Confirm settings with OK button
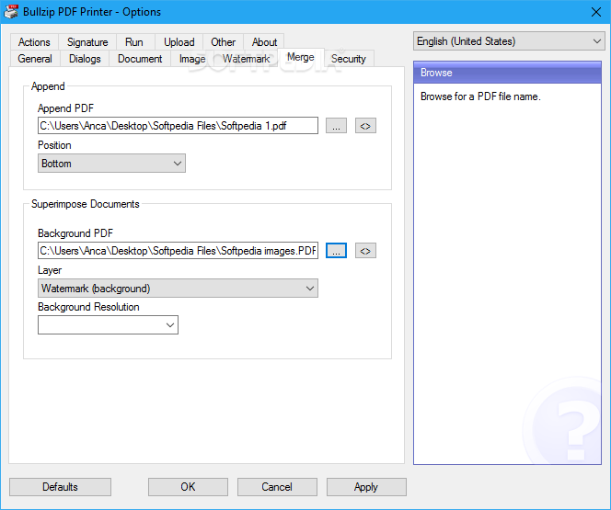 coord(188,487)
